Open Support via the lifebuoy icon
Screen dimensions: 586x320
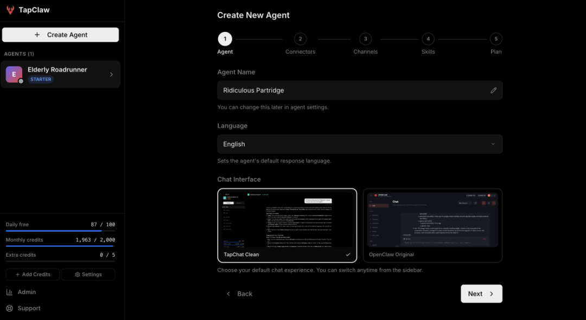click(9, 308)
